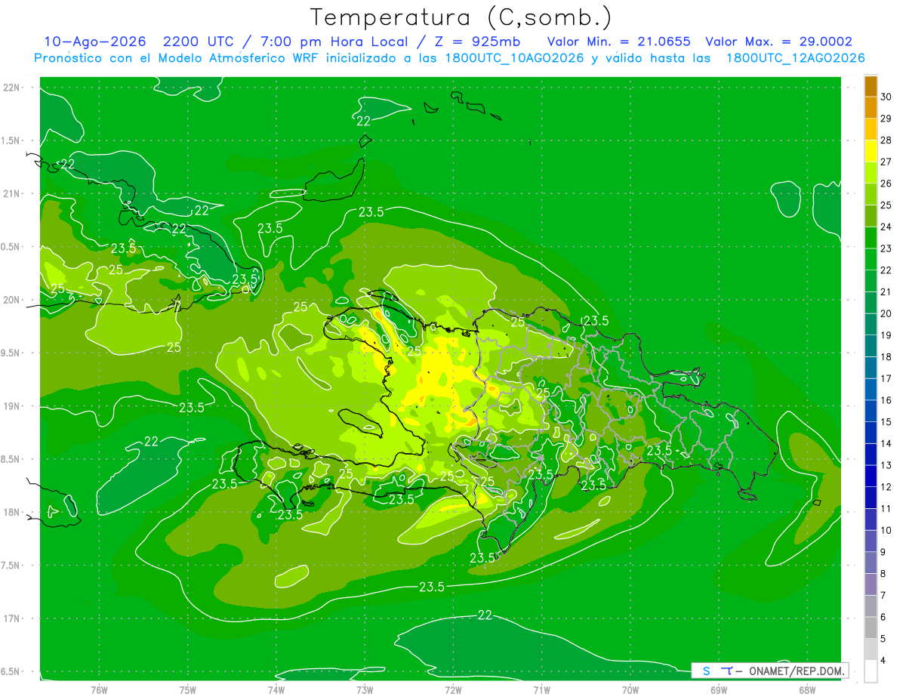
Task: Click the legend value '10'
Action: [x=886, y=530]
